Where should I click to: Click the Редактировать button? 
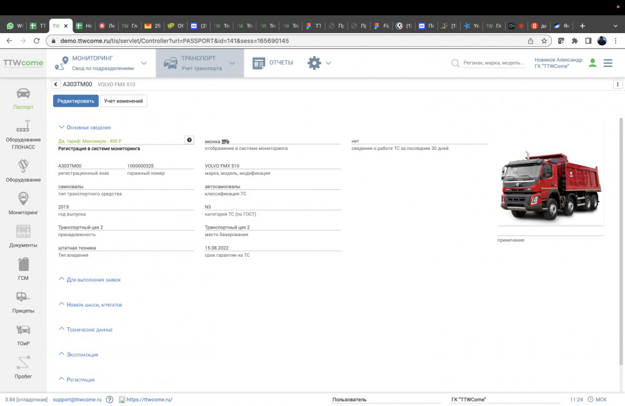76,101
